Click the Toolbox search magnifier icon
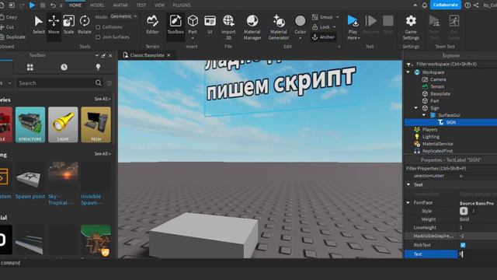 point(99,83)
